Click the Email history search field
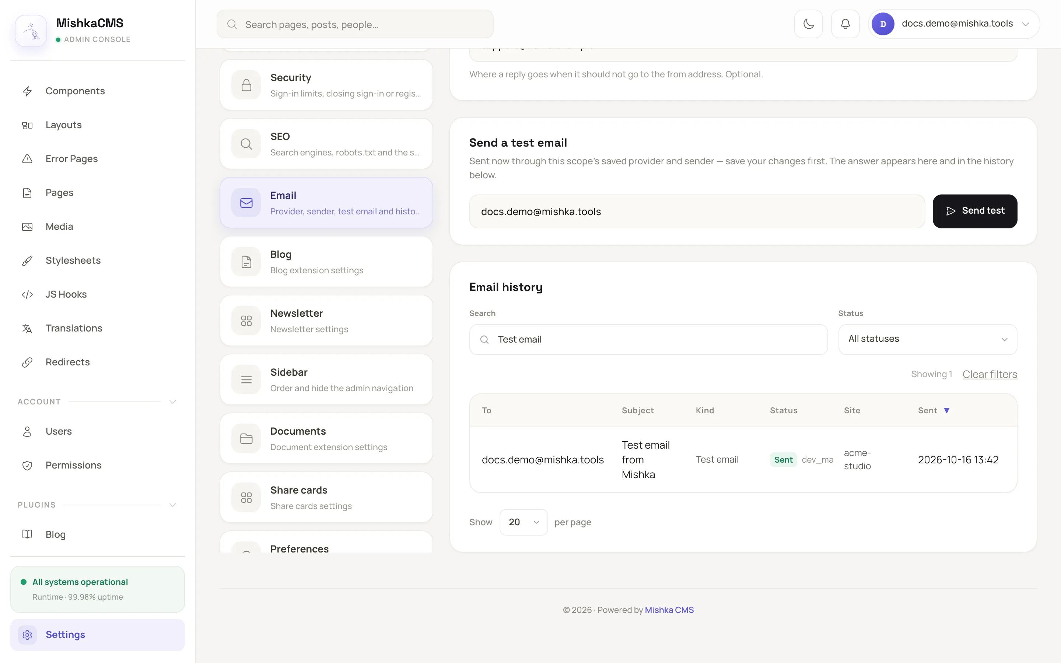 tap(648, 339)
